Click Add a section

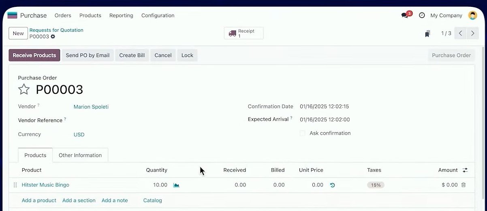click(79, 200)
